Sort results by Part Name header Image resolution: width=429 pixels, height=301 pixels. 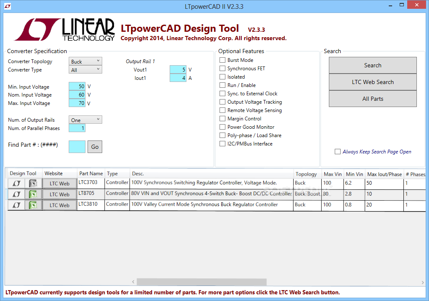(91, 173)
